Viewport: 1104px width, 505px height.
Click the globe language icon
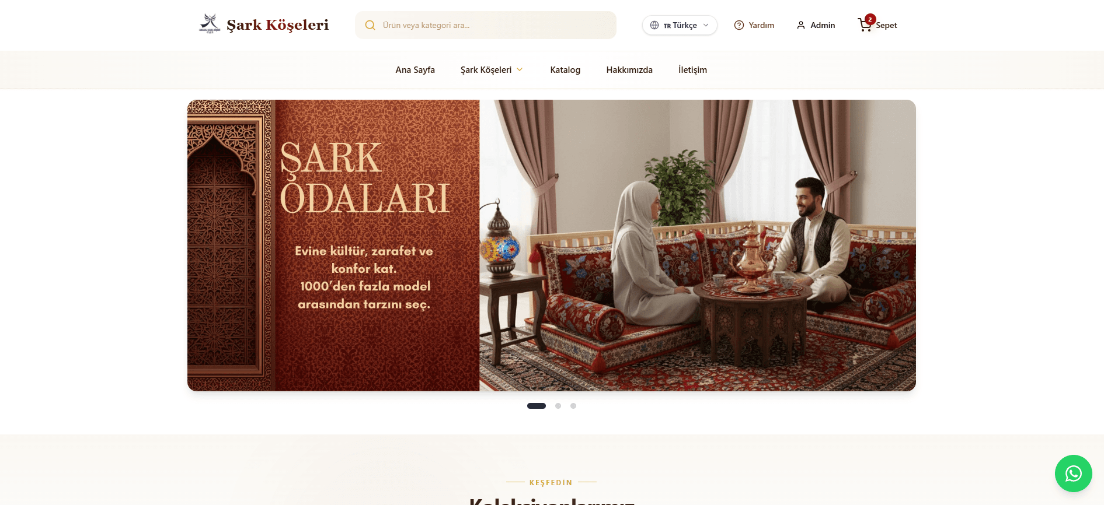pos(654,25)
